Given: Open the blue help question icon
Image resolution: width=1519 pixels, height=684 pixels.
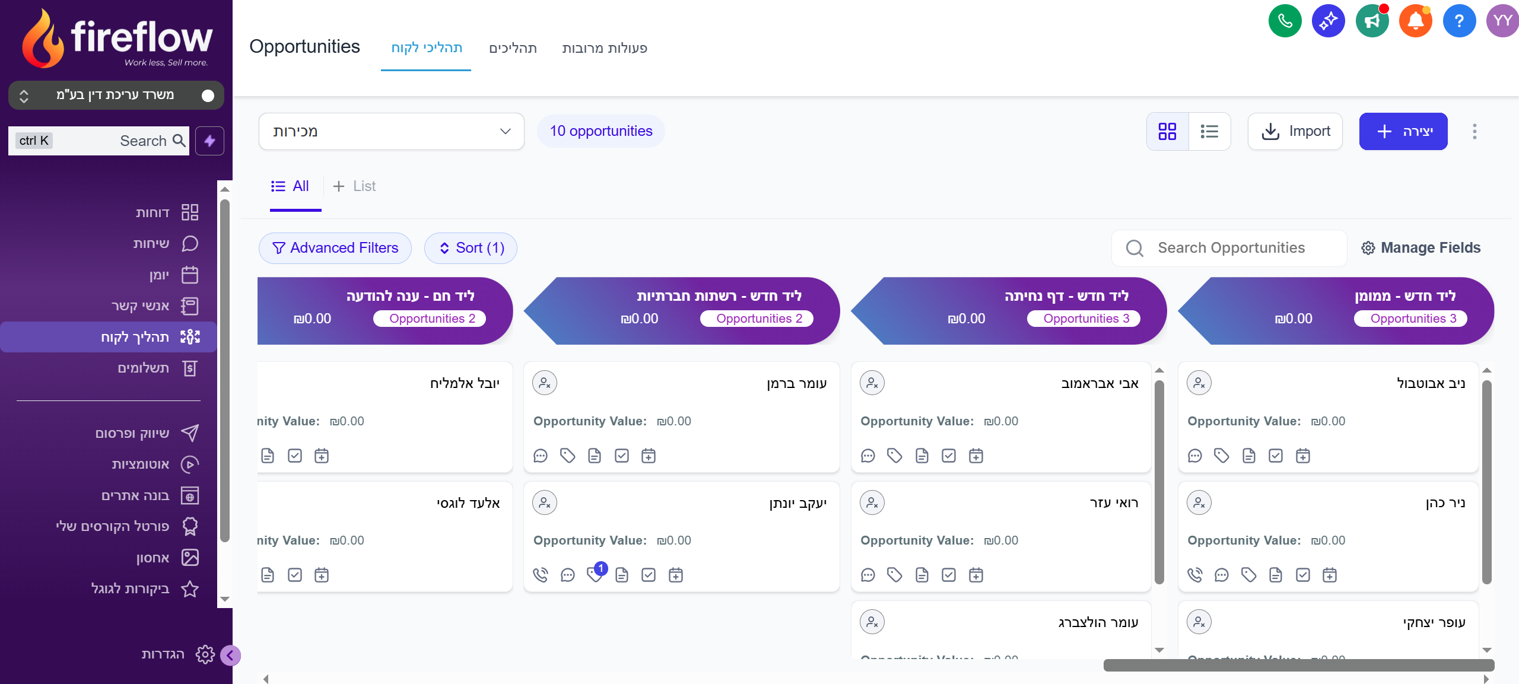Looking at the screenshot, I should (x=1459, y=21).
